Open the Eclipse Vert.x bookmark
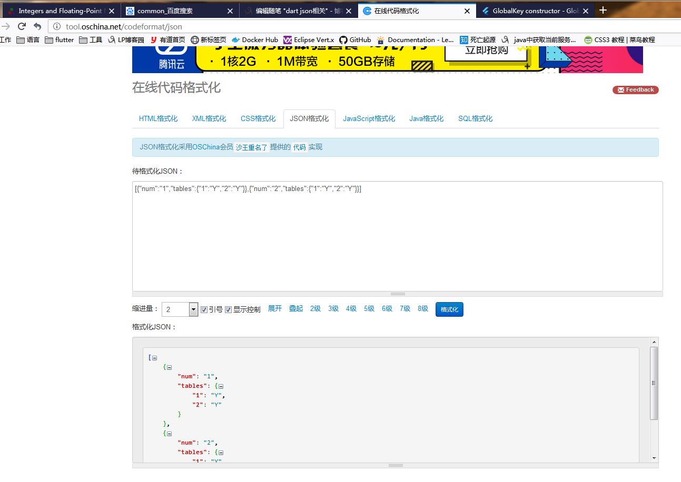The height and width of the screenshot is (482, 681). click(309, 40)
